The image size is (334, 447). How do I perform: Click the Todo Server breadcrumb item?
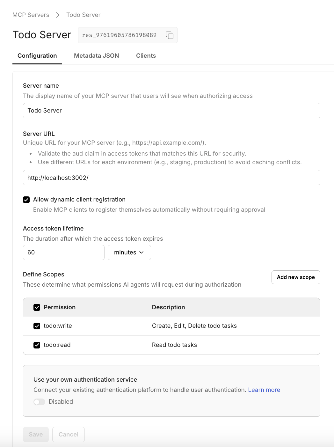(x=83, y=15)
